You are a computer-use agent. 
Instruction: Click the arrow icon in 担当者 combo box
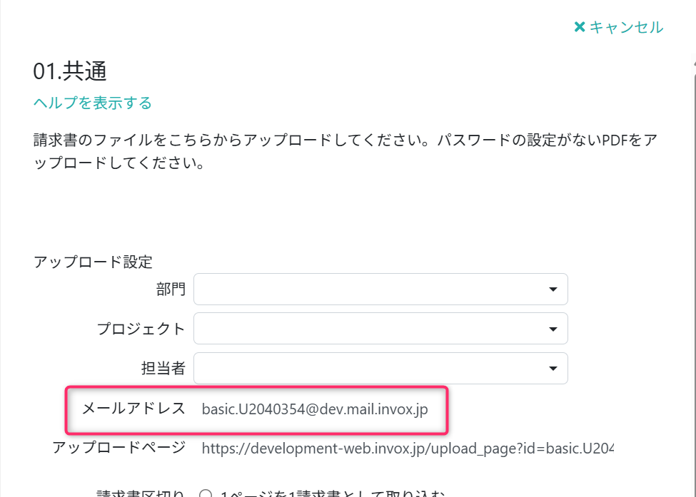[x=553, y=369]
